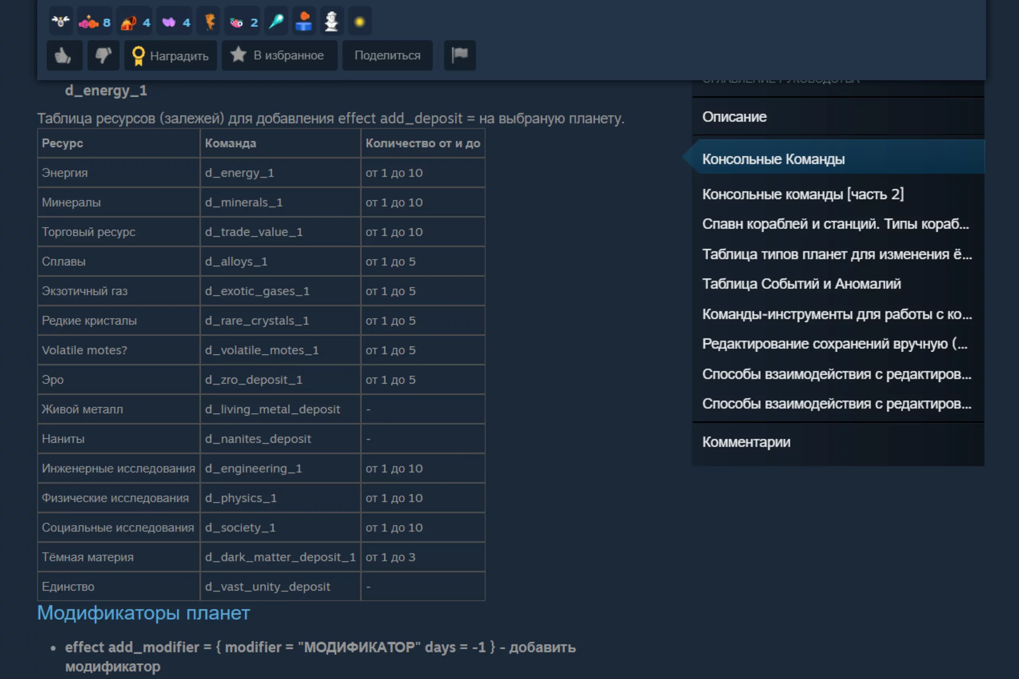Click the thumbs up rate button

64,55
